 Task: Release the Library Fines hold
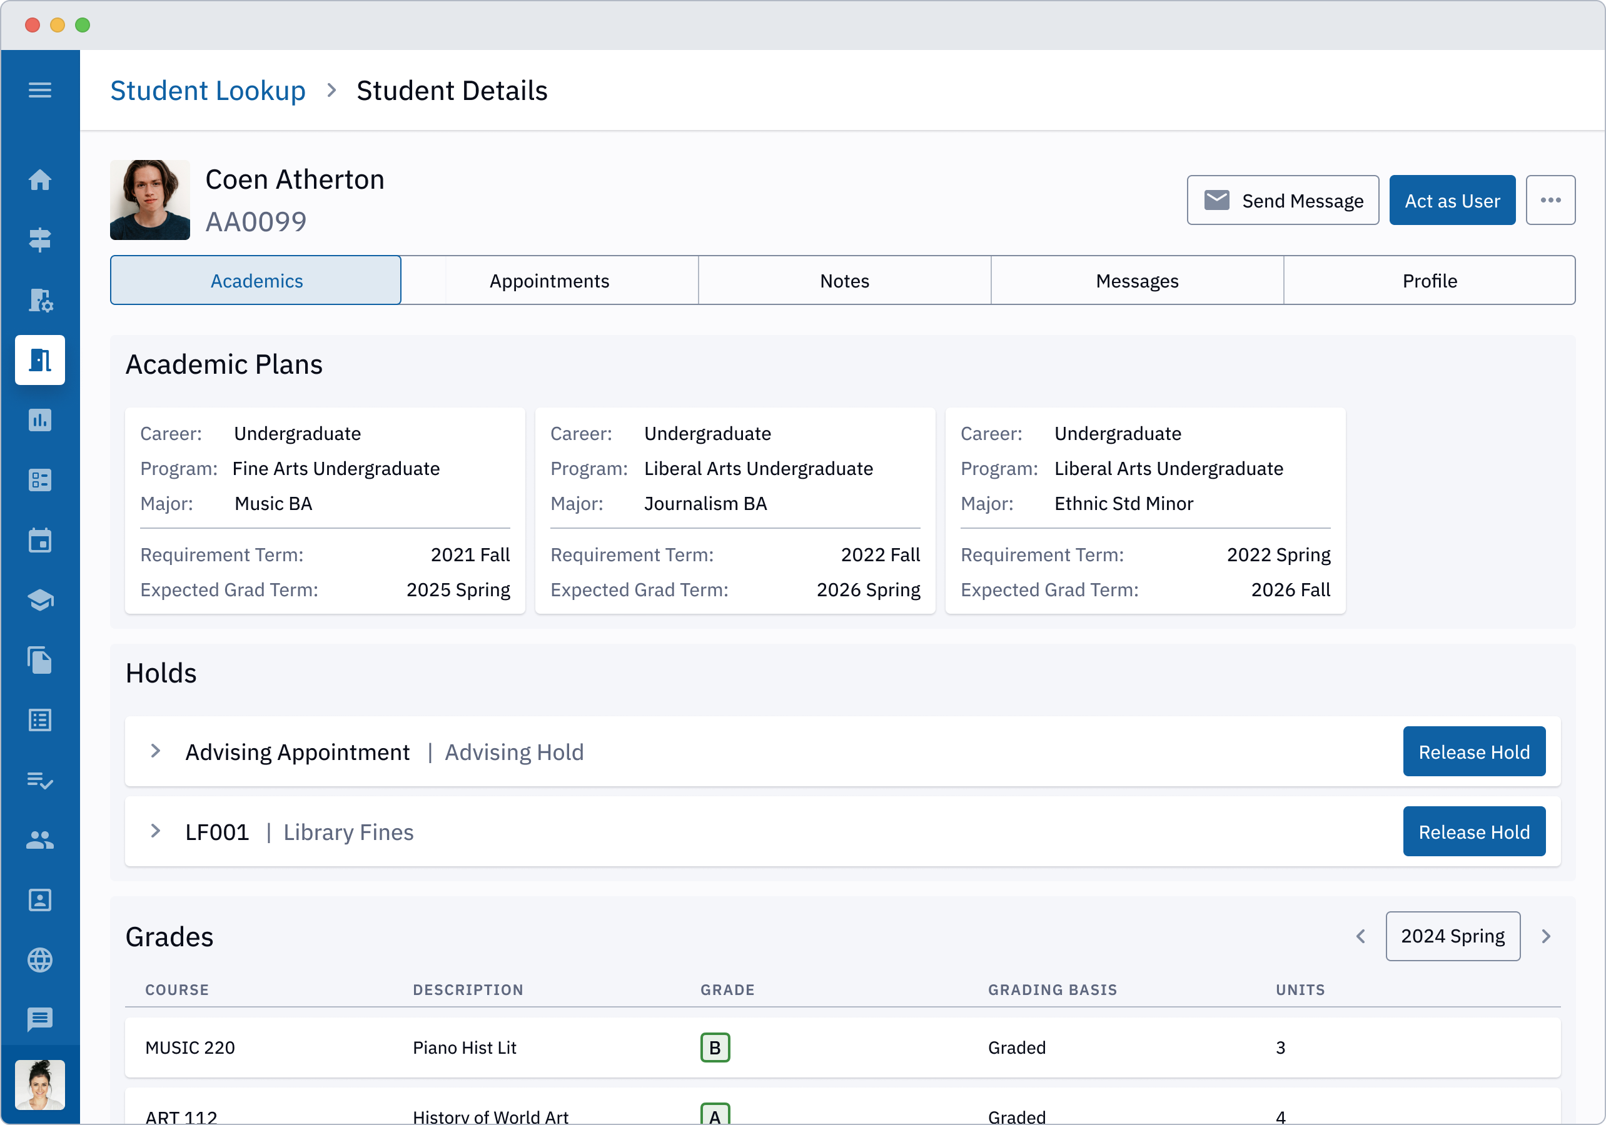tap(1474, 831)
